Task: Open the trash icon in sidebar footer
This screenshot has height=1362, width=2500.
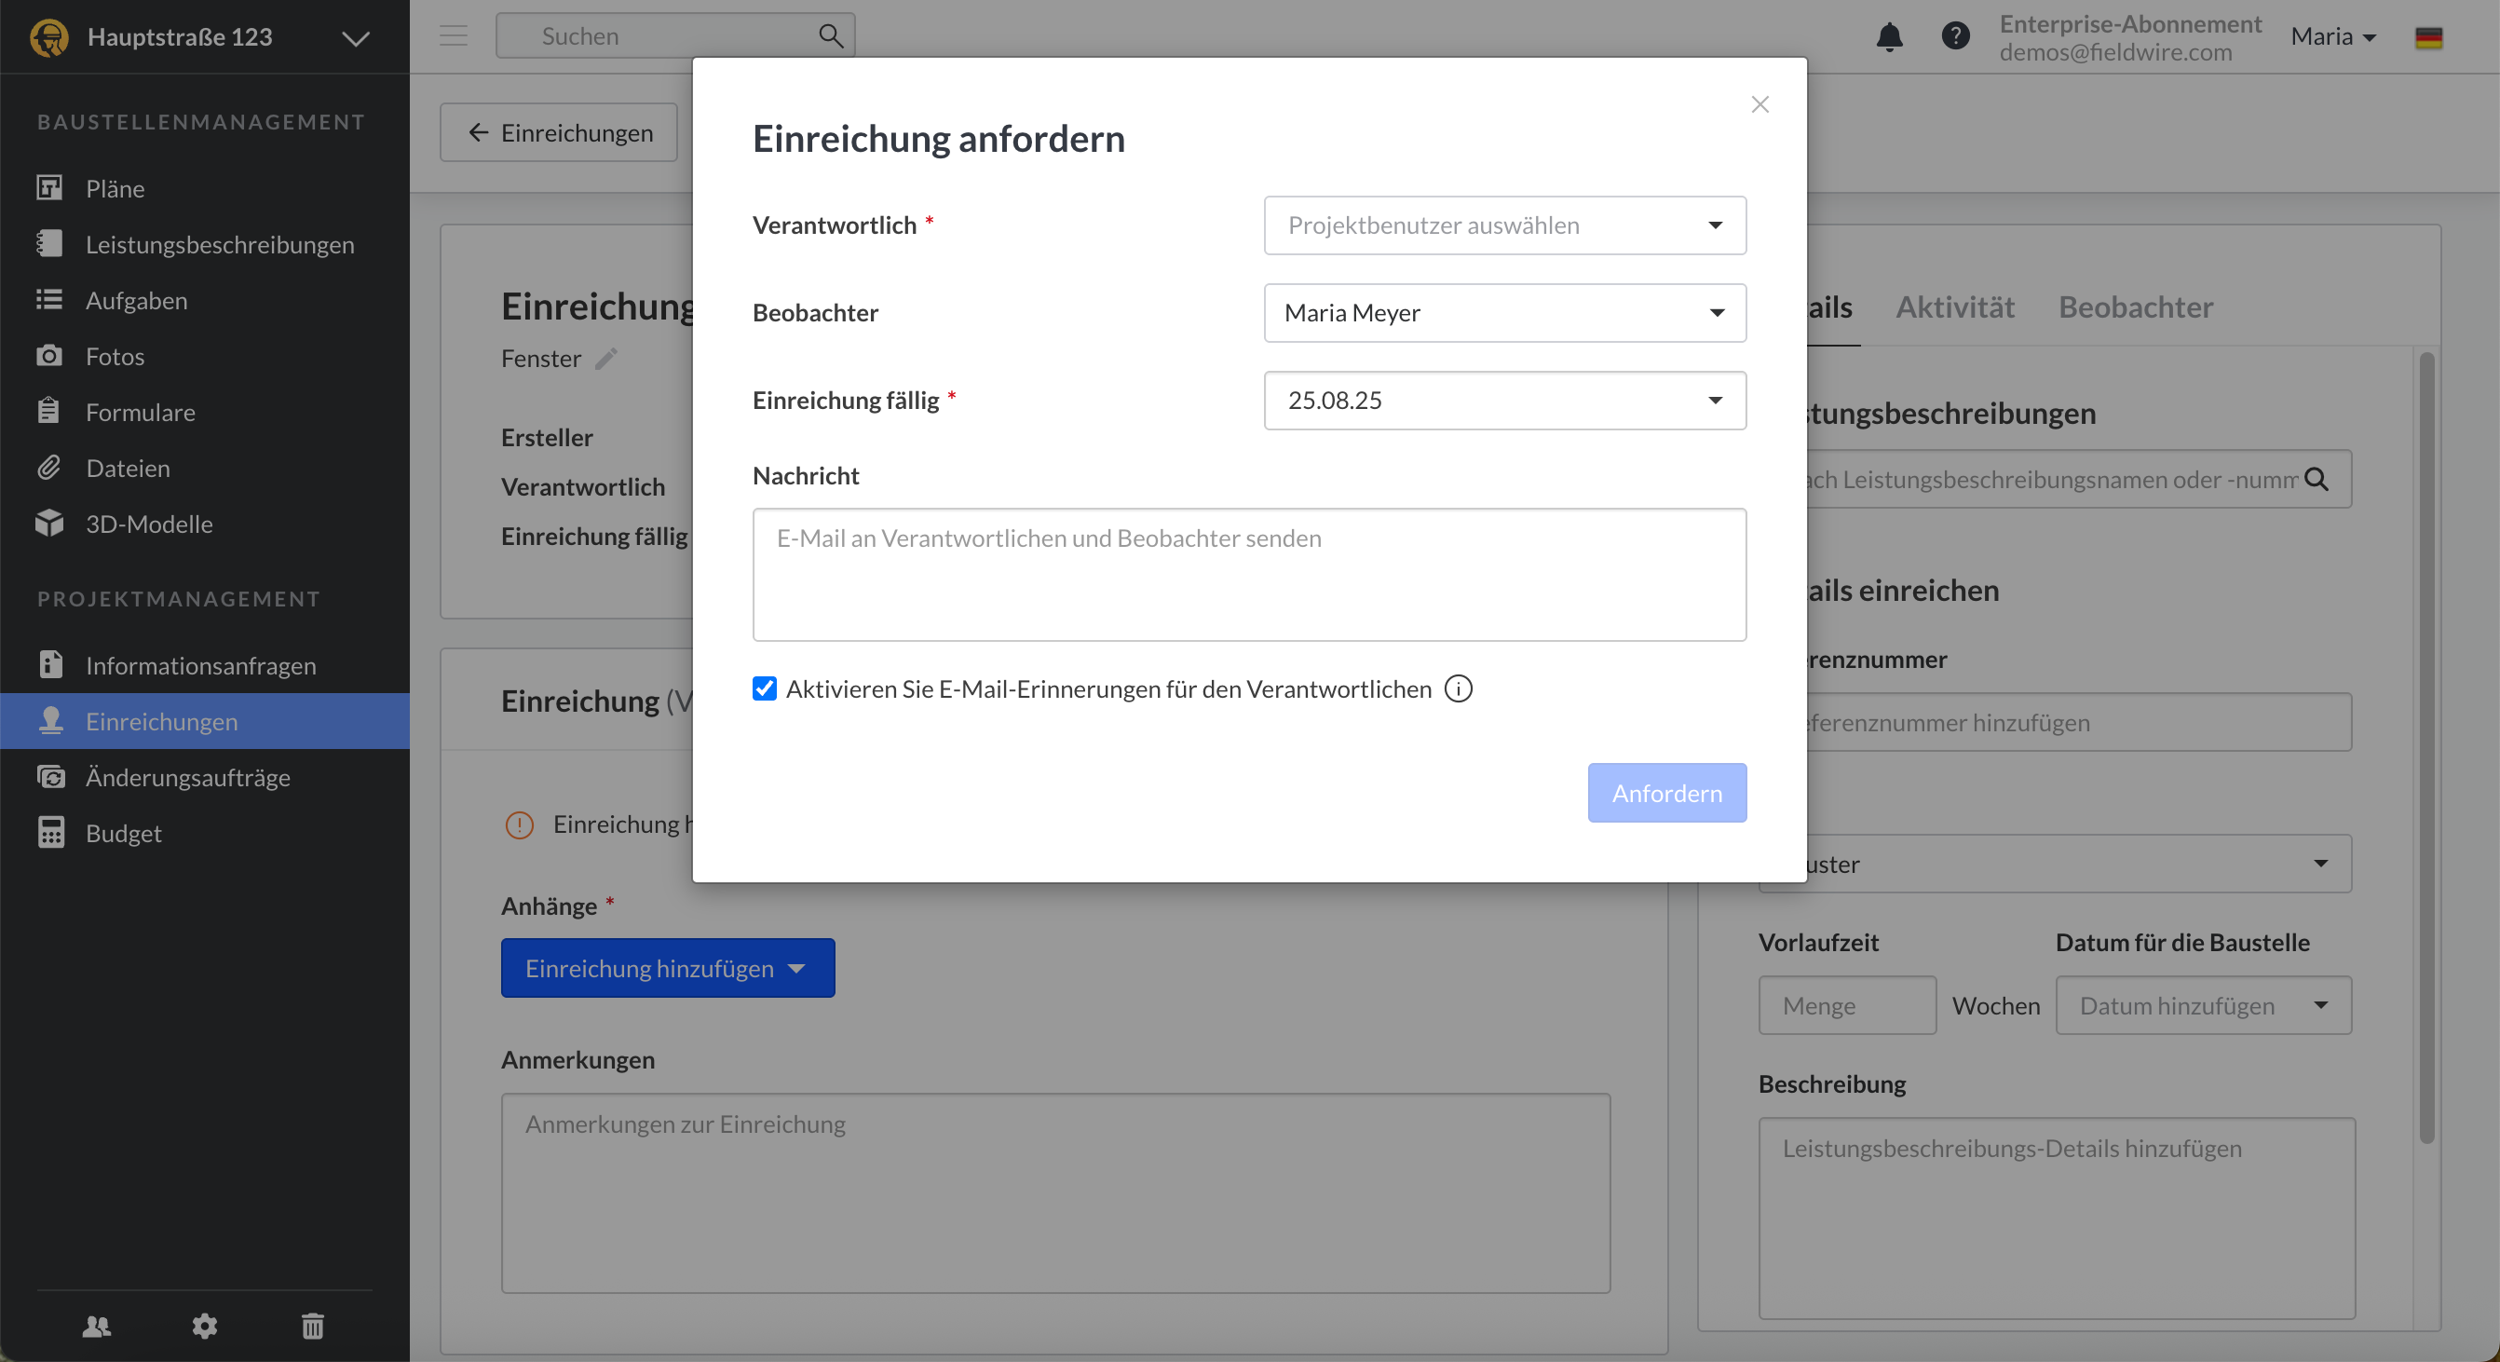Action: 313,1325
